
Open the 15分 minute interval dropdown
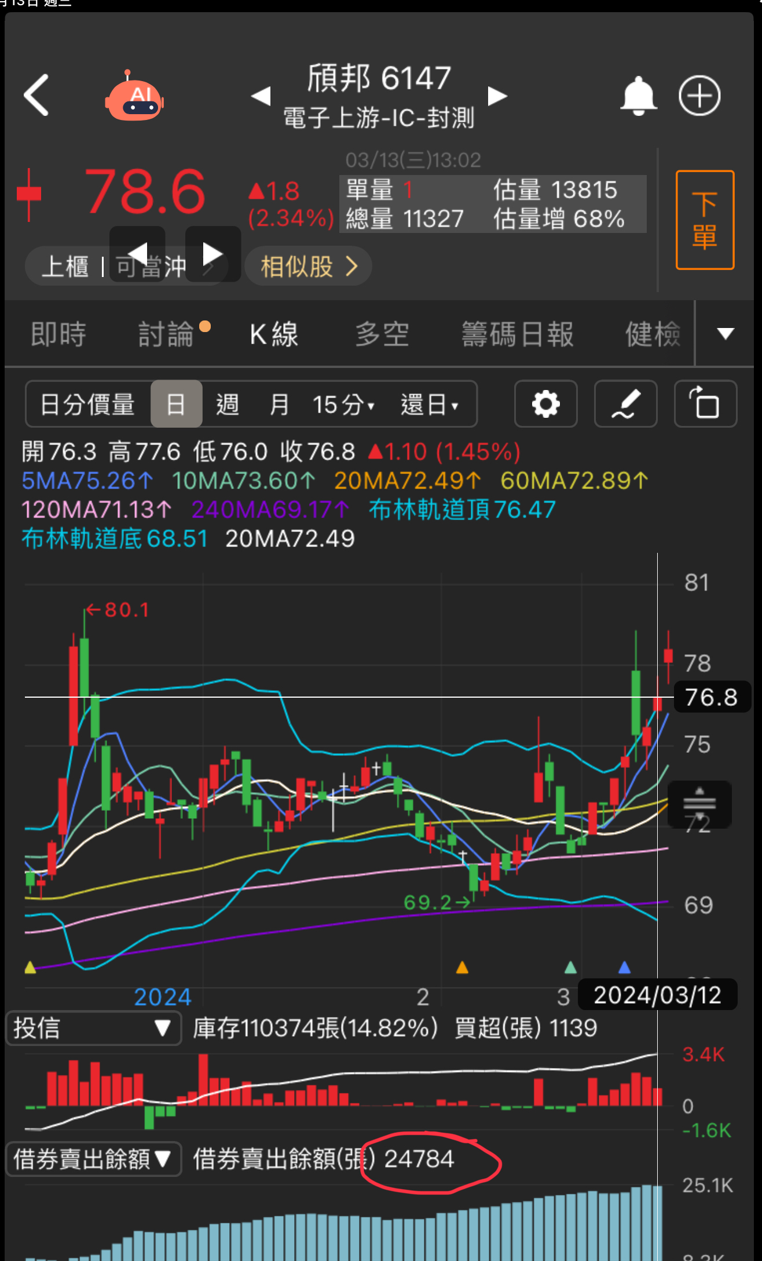pyautogui.click(x=344, y=404)
